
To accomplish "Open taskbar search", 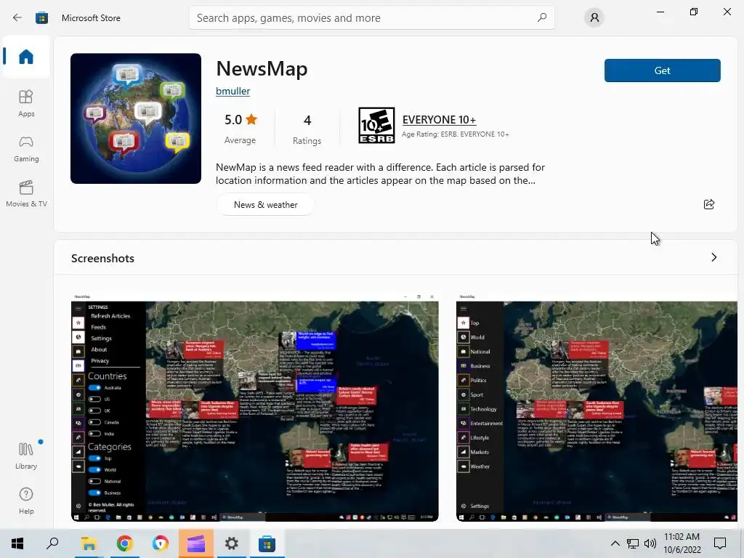I will tap(52, 543).
